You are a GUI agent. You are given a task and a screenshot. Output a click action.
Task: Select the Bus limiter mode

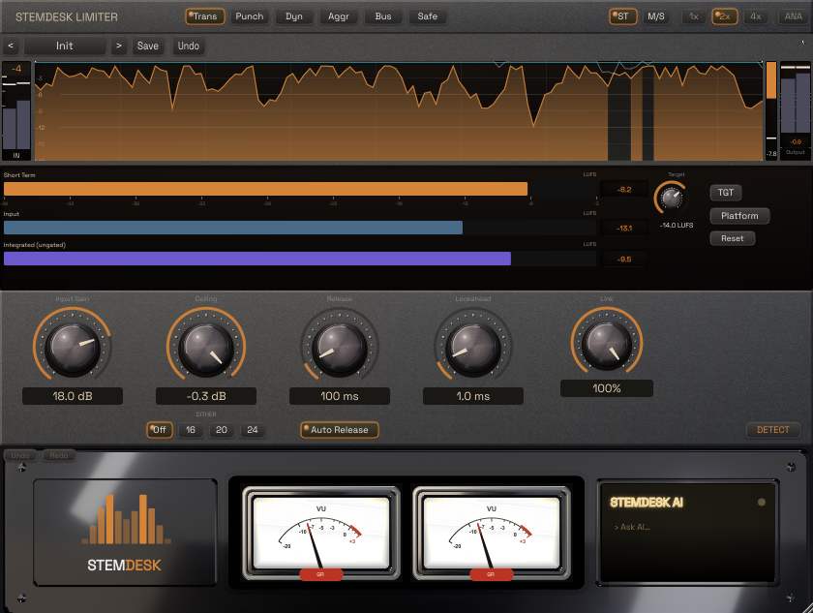[383, 16]
